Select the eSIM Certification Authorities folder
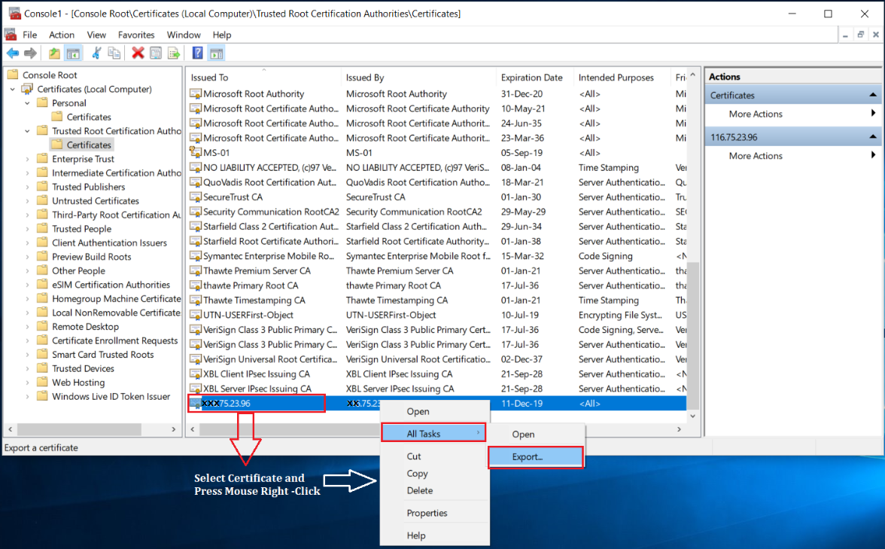Viewport: 885px width, 549px height. click(x=111, y=285)
